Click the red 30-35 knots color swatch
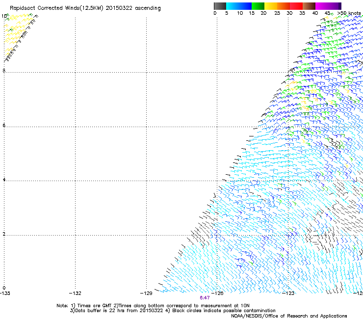The width and height of the screenshot is (363, 319). click(x=296, y=6)
